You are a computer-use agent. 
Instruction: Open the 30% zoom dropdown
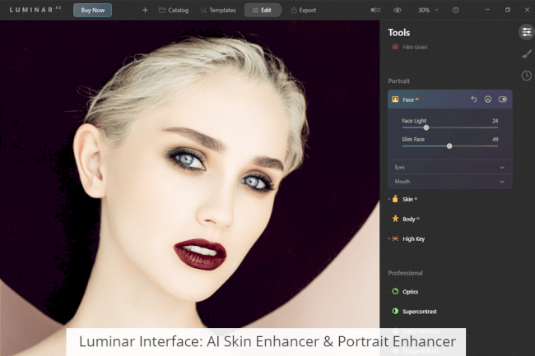click(428, 10)
